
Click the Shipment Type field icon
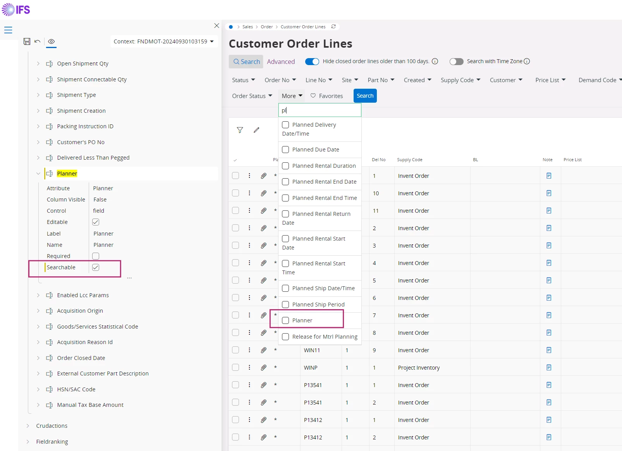click(x=49, y=95)
